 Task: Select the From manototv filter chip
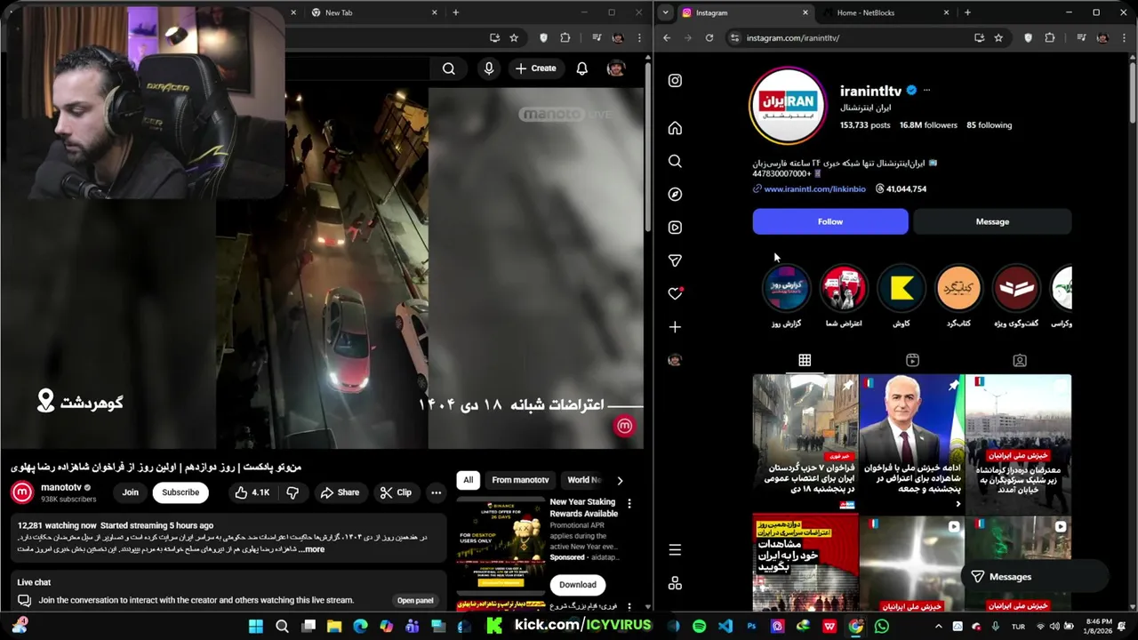[x=520, y=480]
